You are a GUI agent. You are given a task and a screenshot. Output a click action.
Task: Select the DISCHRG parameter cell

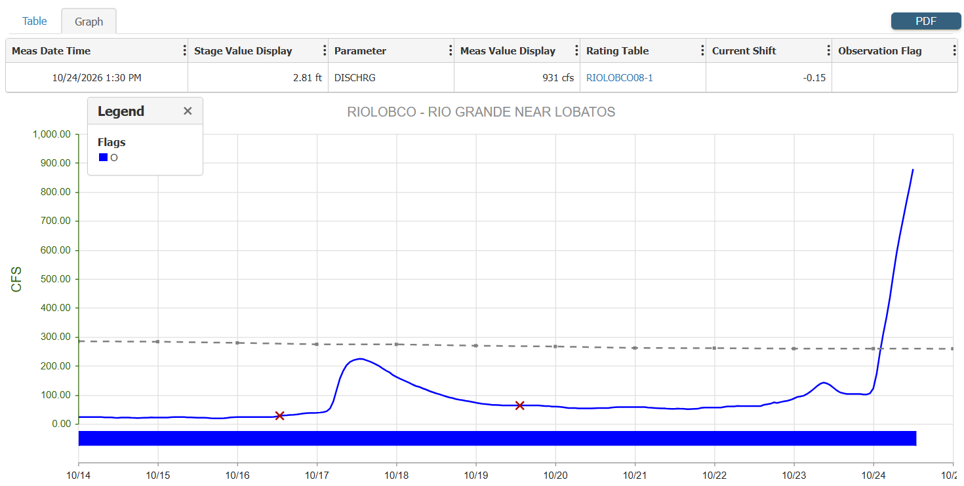click(392, 78)
